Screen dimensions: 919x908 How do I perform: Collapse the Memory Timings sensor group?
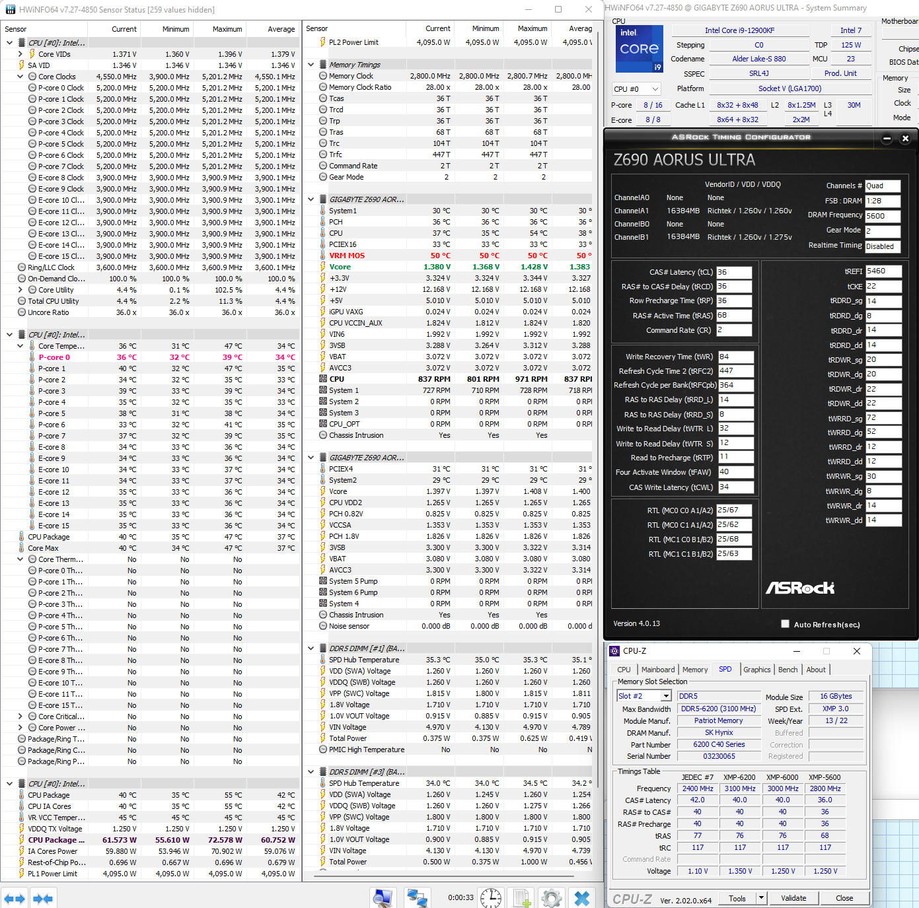[x=311, y=65]
